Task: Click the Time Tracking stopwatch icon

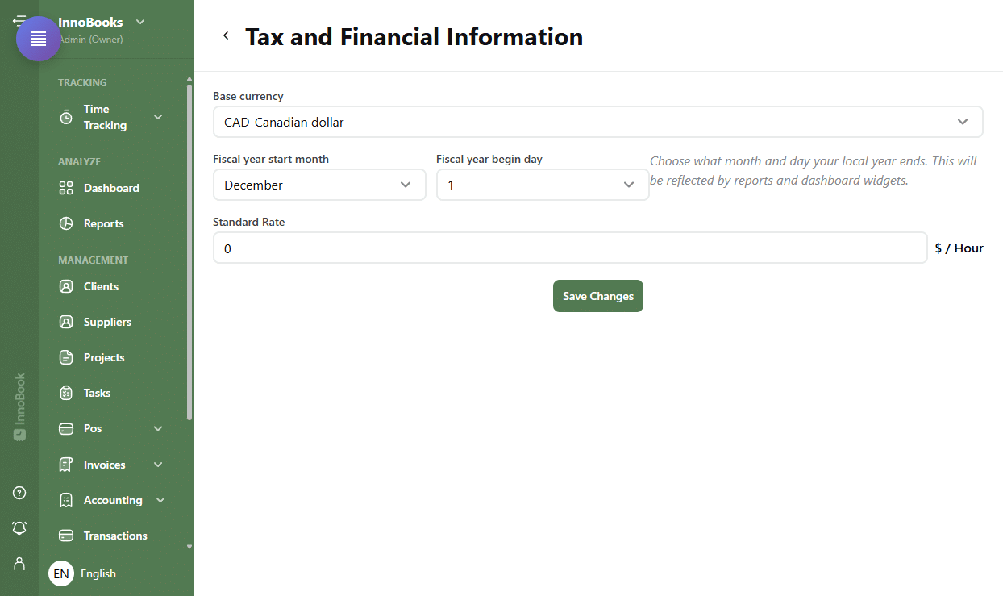Action: [66, 117]
